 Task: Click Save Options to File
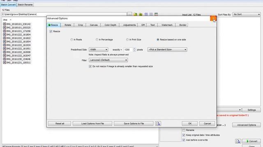[134, 123]
